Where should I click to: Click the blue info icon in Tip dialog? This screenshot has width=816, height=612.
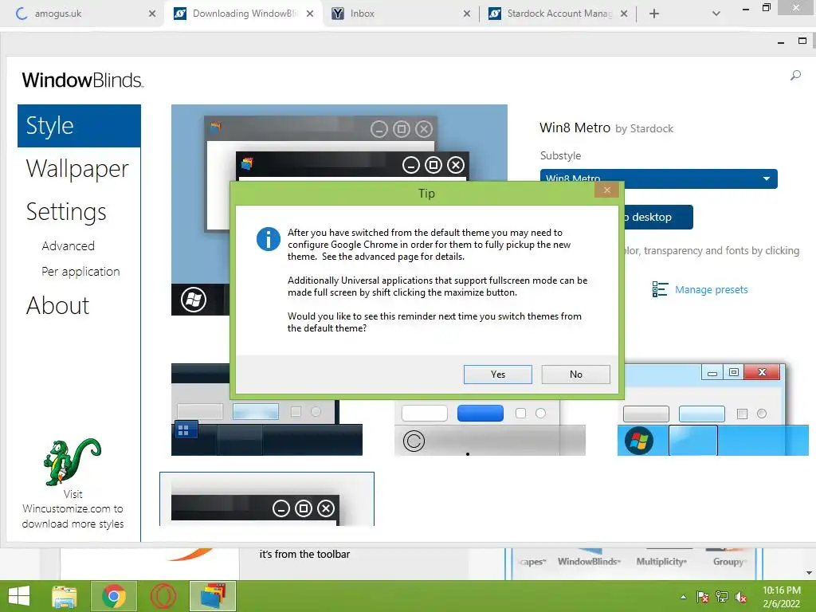point(269,239)
